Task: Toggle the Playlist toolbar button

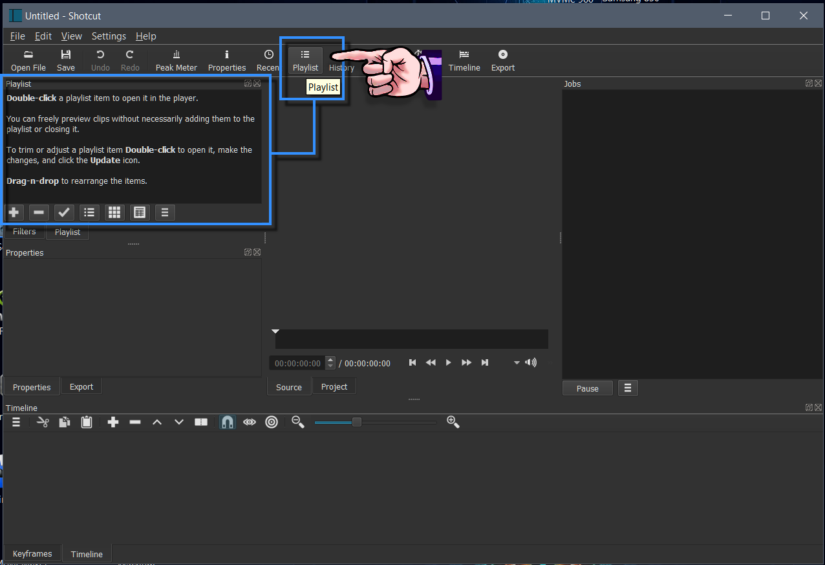Action: tap(305, 61)
